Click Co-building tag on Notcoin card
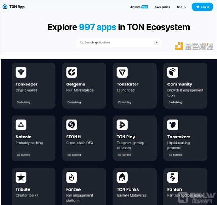Image resolution: width=217 pixels, height=205 pixels. click(x=24, y=155)
